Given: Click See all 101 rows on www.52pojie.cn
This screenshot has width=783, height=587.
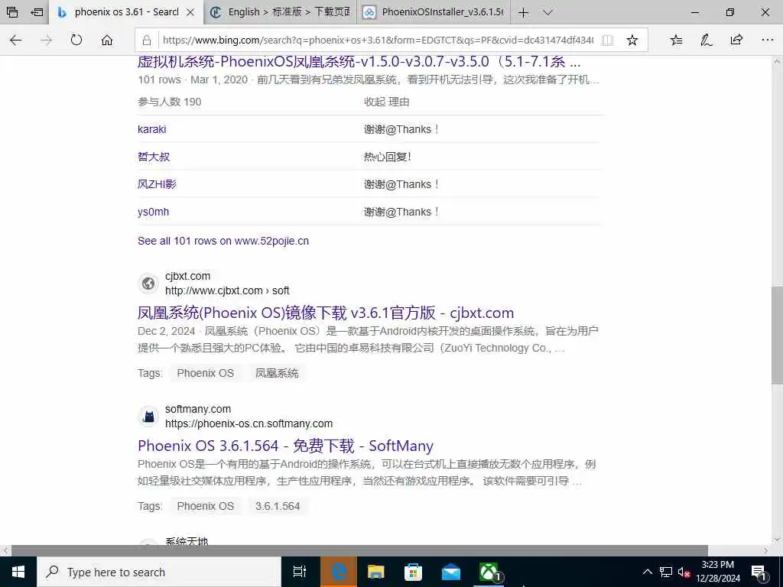Looking at the screenshot, I should point(223,241).
